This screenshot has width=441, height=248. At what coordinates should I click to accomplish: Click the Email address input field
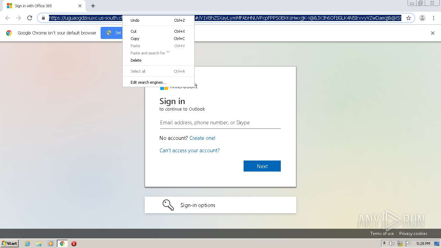pos(220,123)
